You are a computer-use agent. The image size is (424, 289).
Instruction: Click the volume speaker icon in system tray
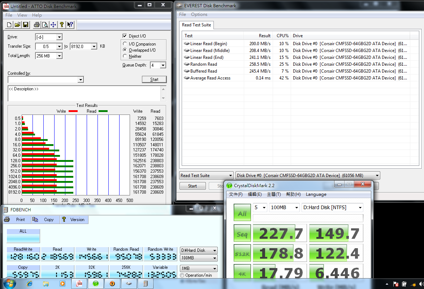(x=421, y=284)
